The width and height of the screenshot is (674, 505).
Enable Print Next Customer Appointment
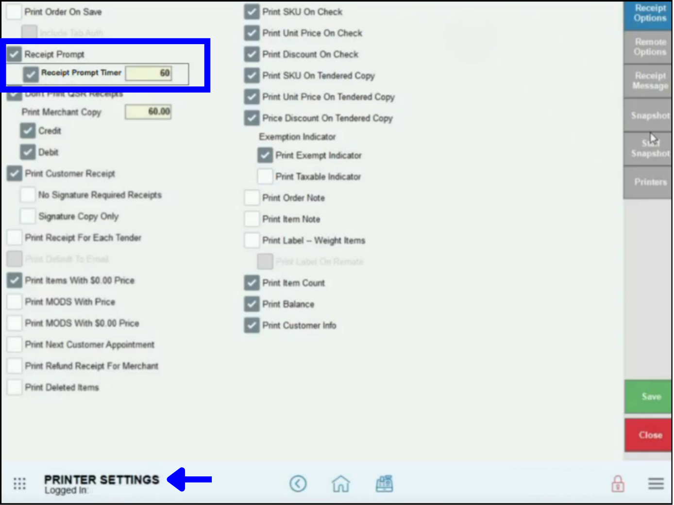15,344
